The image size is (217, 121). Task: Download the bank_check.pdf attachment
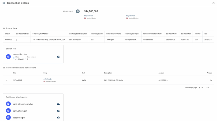pos(58,111)
